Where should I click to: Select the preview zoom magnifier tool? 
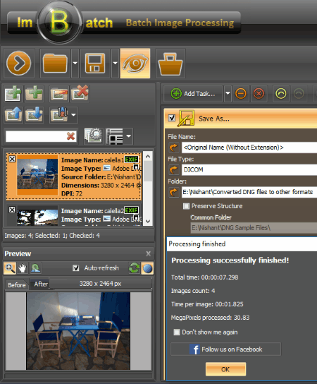pyautogui.click(x=10, y=268)
